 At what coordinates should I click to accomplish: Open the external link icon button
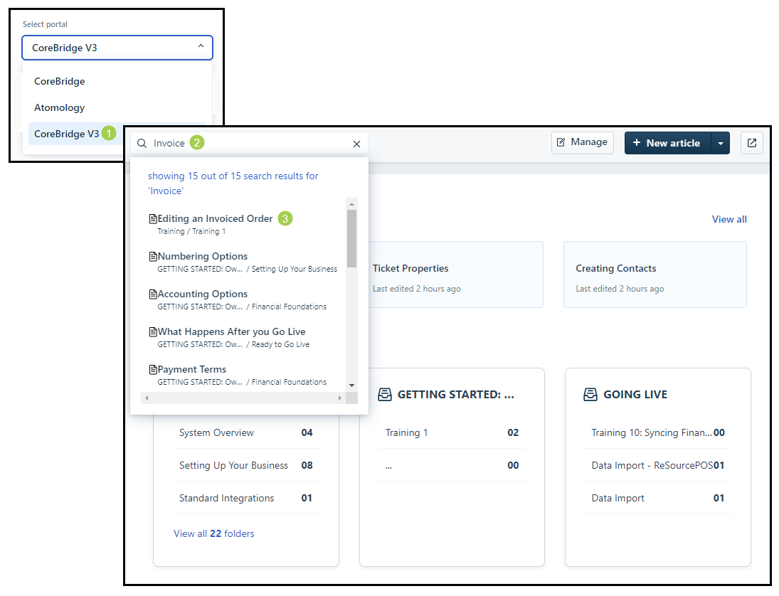point(752,143)
